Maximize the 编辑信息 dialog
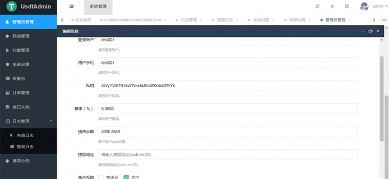This screenshot has width=389, height=179. 371,31
